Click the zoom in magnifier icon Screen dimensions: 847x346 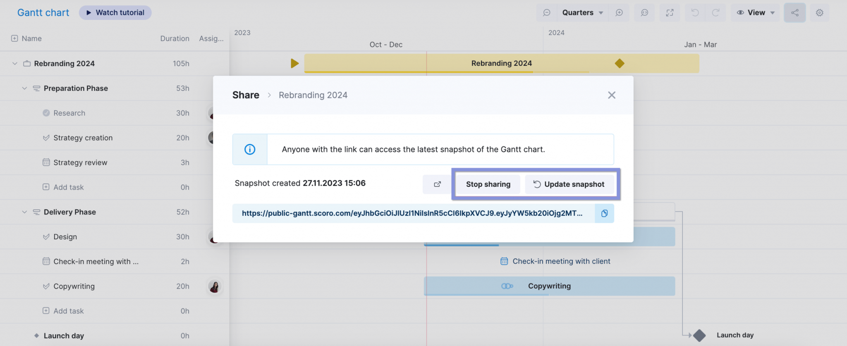(x=619, y=13)
